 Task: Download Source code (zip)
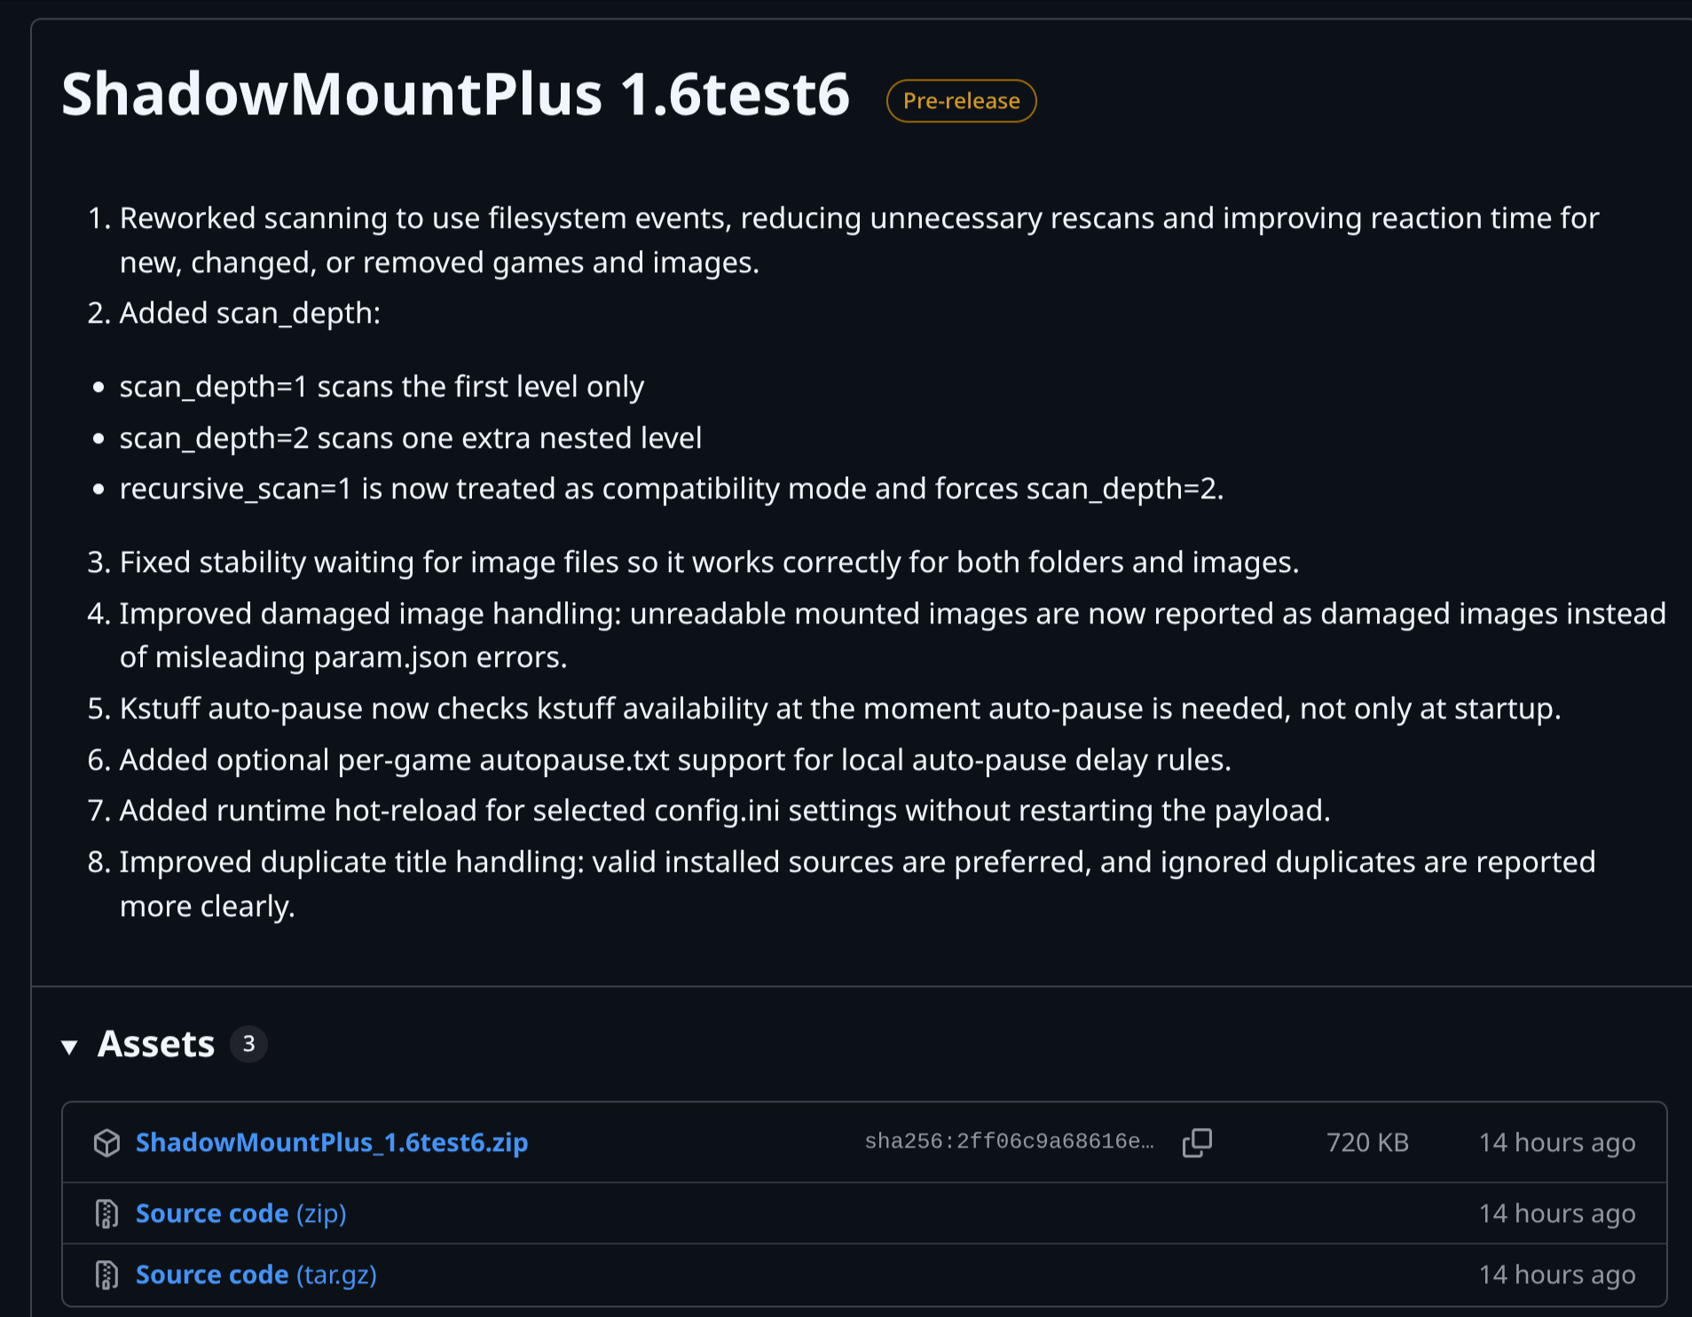[241, 1213]
